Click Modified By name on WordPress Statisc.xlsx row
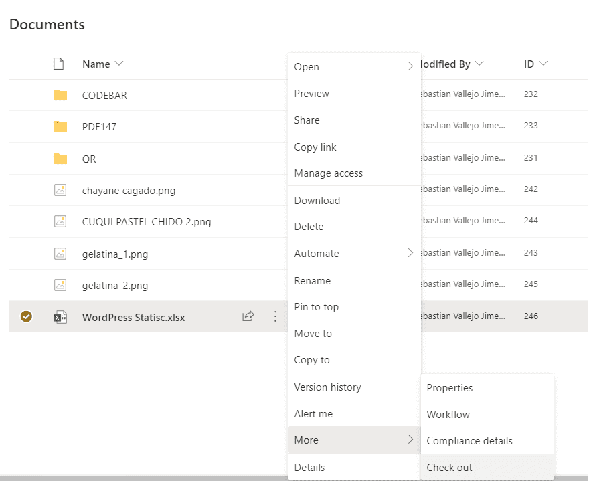This screenshot has width=589, height=487. click(463, 316)
